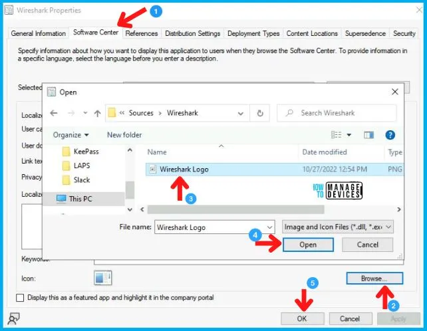Click the Back arrow in the Open dialog

pos(54,113)
